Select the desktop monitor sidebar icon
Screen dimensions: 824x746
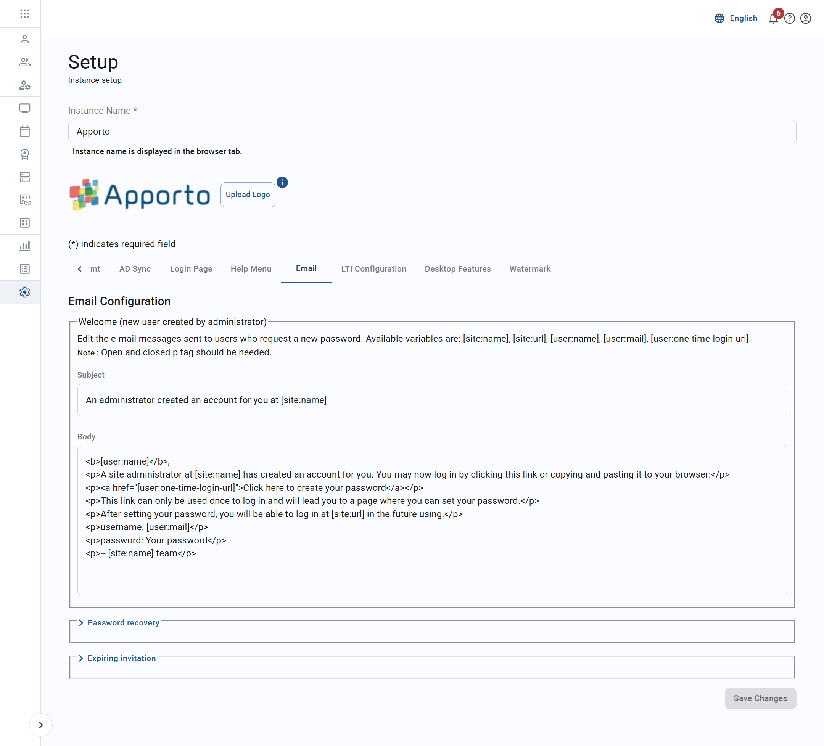[x=24, y=109]
